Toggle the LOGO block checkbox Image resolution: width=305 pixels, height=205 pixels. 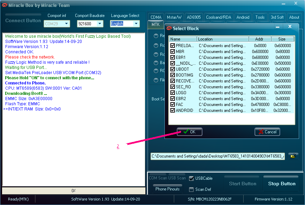tap(172, 92)
